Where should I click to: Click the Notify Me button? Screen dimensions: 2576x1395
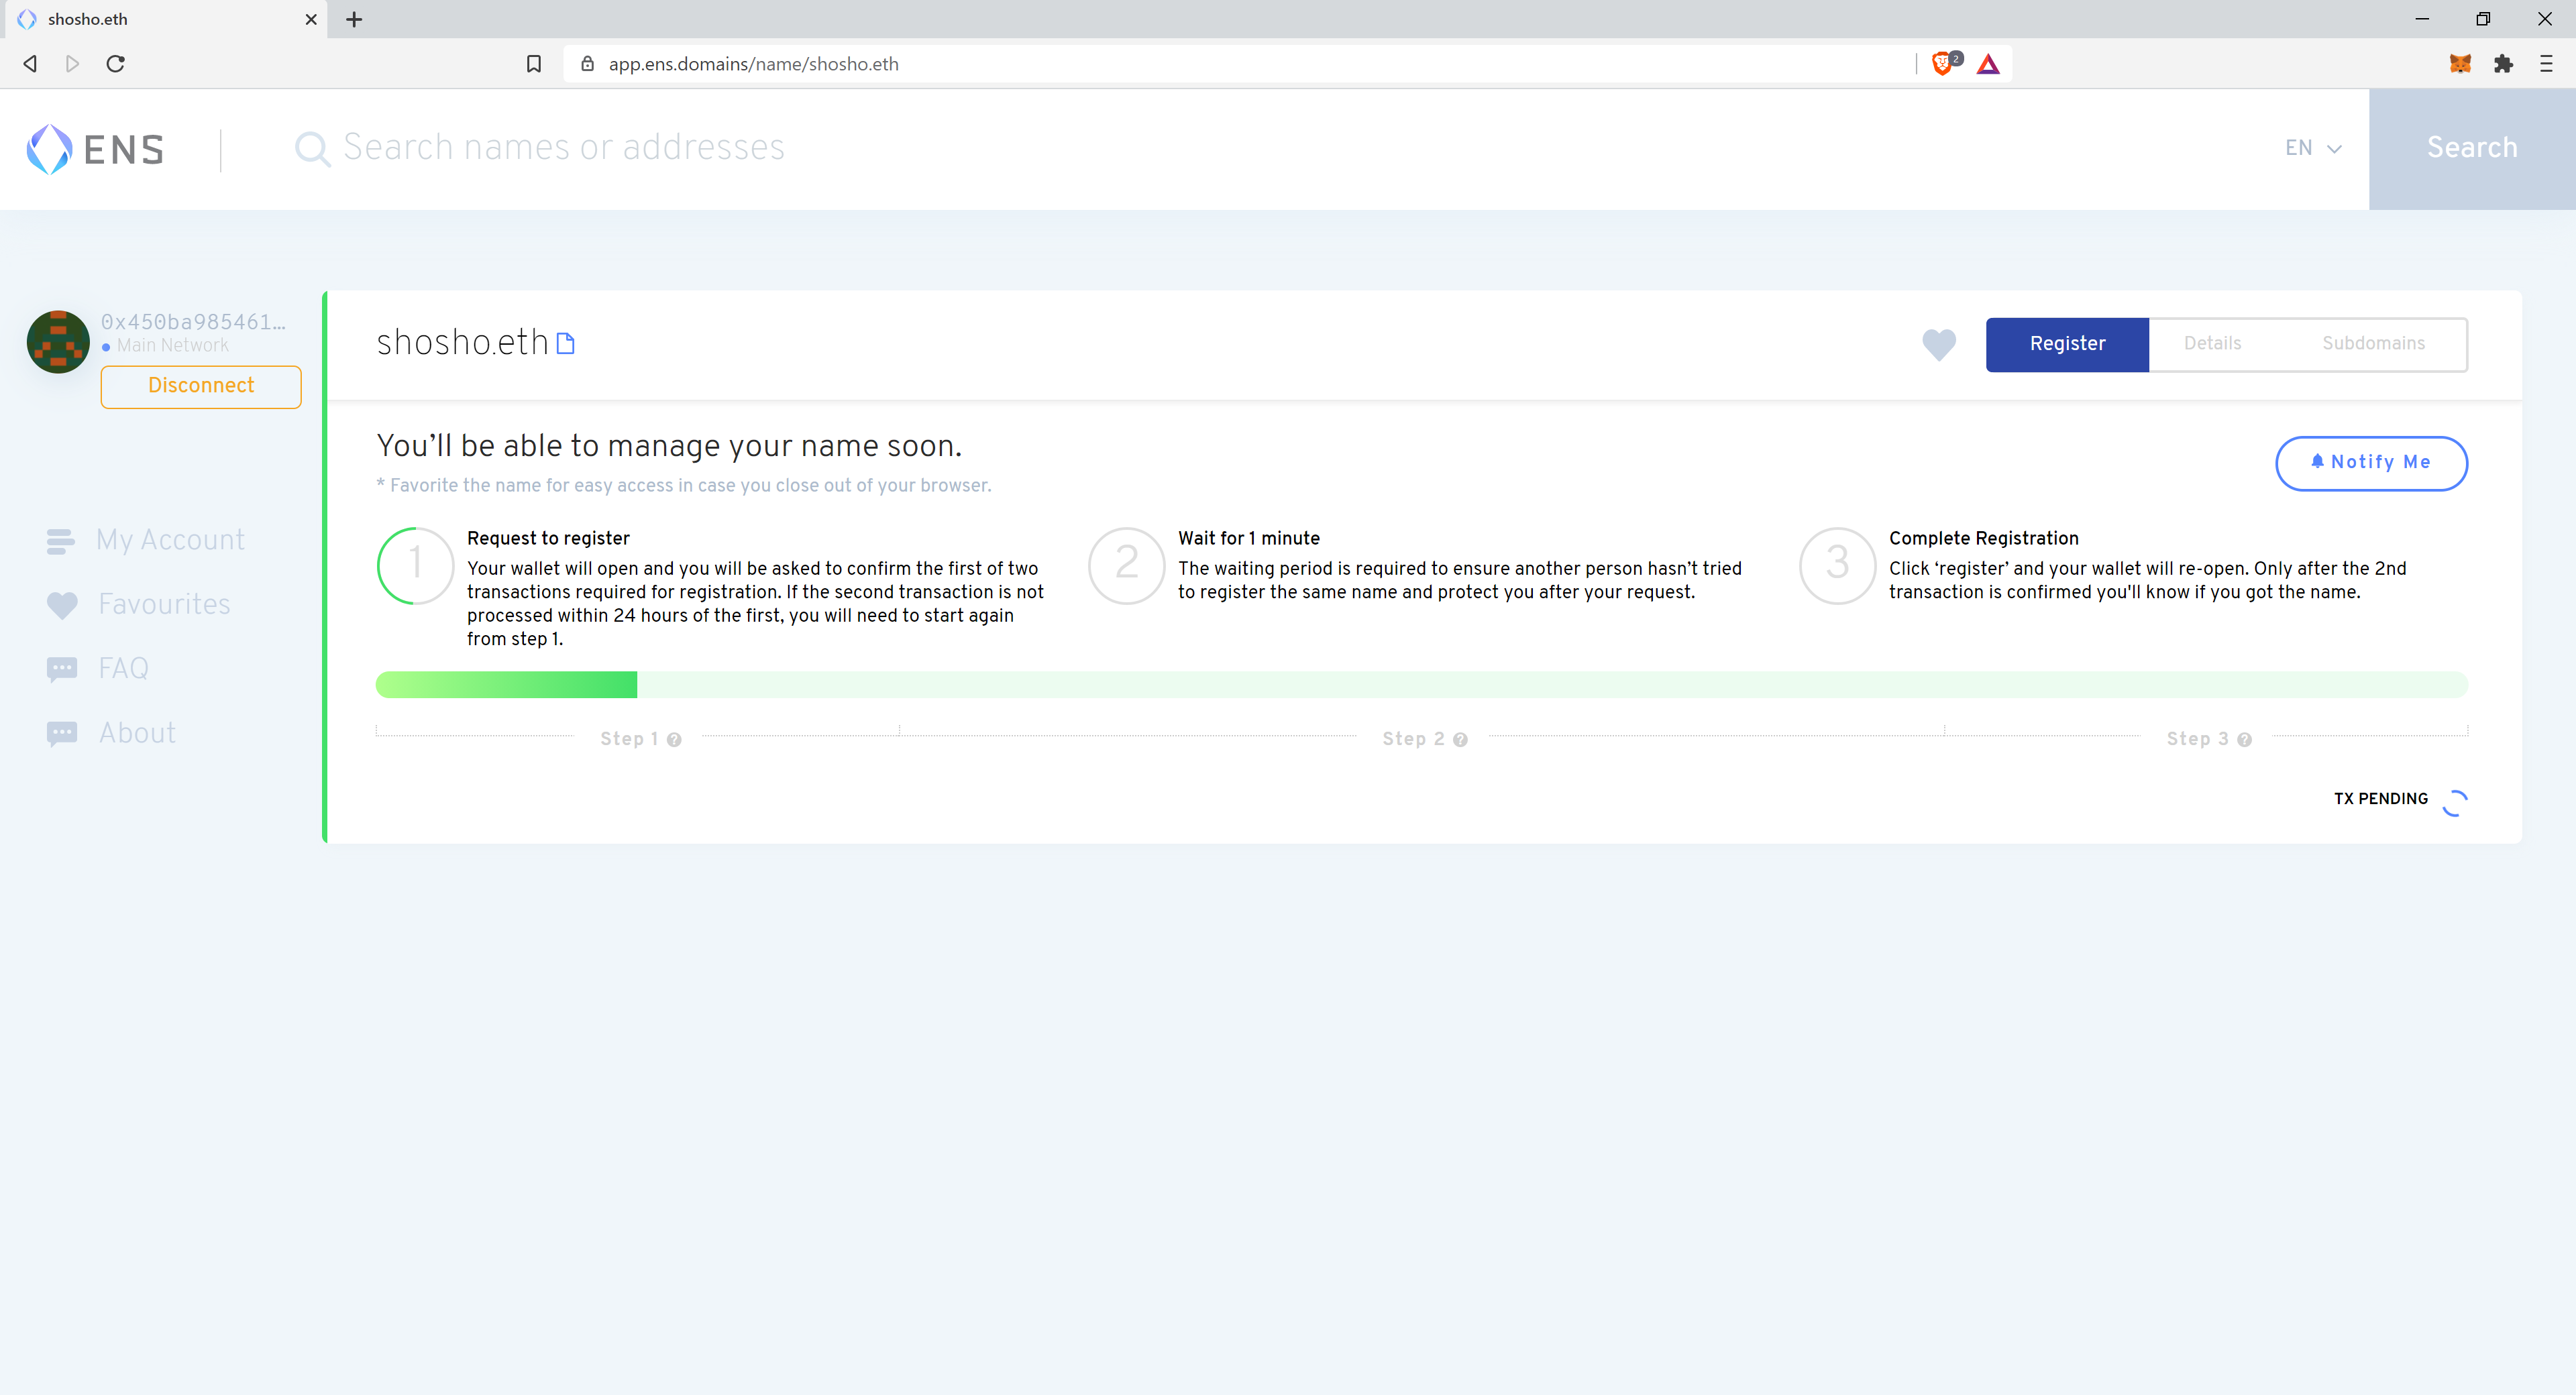pos(2371,463)
